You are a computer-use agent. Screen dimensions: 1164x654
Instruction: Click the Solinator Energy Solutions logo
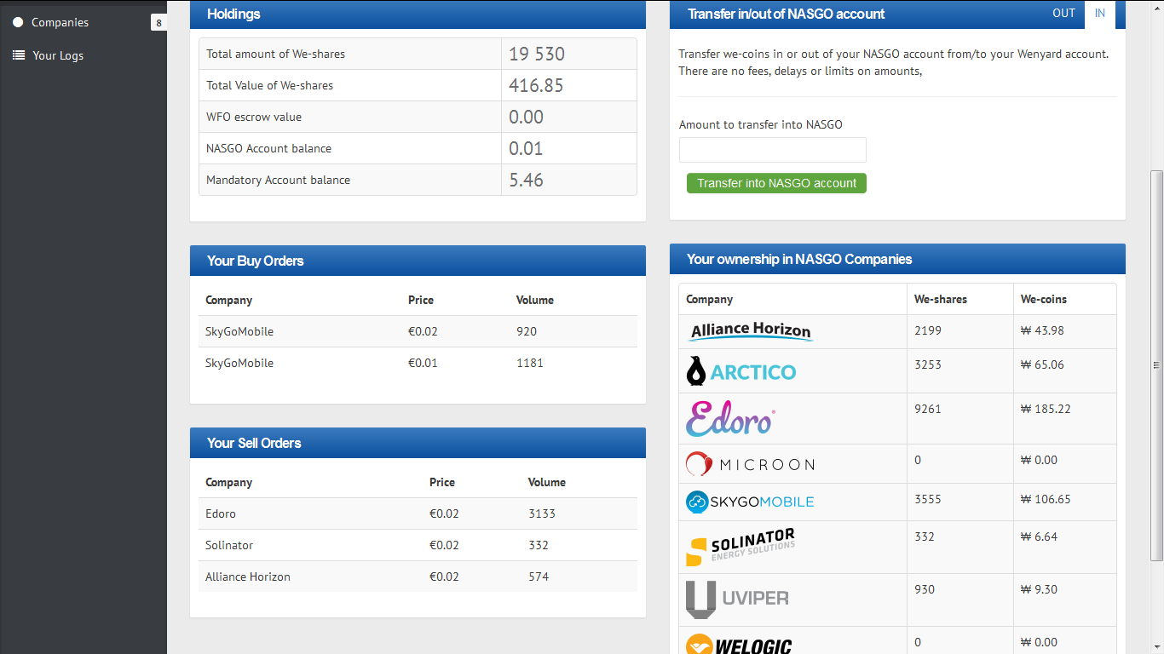(740, 547)
